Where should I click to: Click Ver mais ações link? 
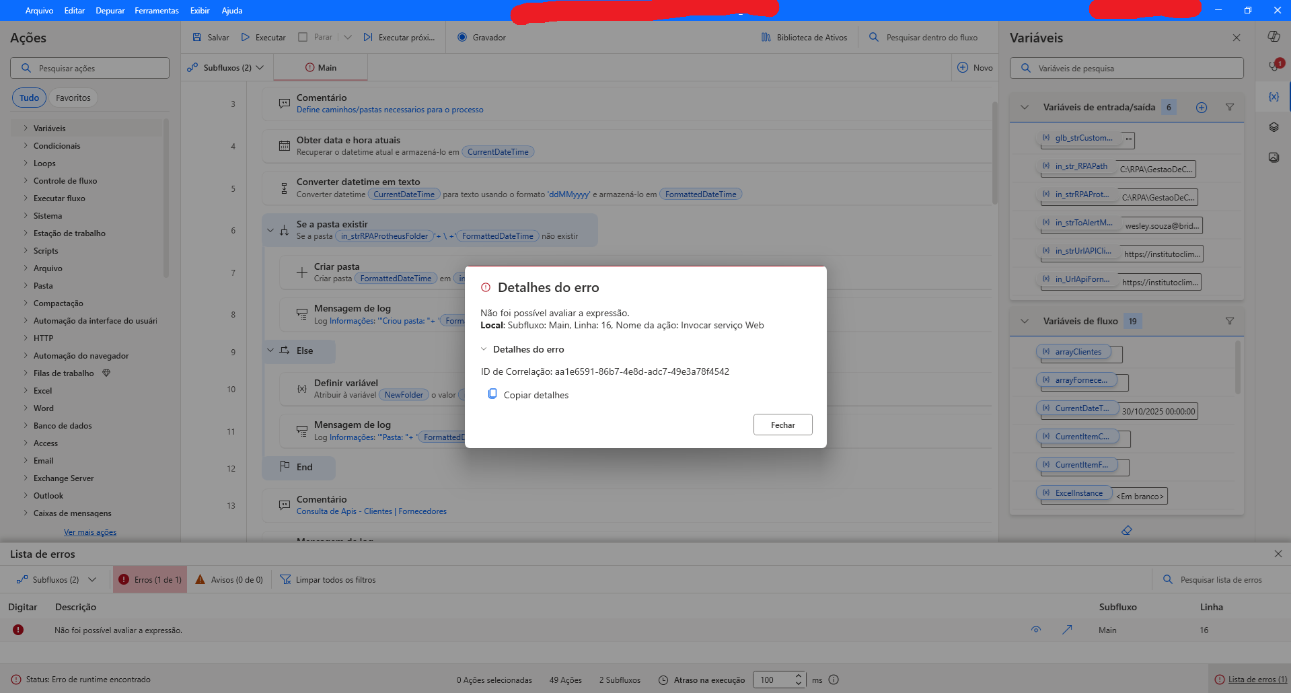pos(90,532)
